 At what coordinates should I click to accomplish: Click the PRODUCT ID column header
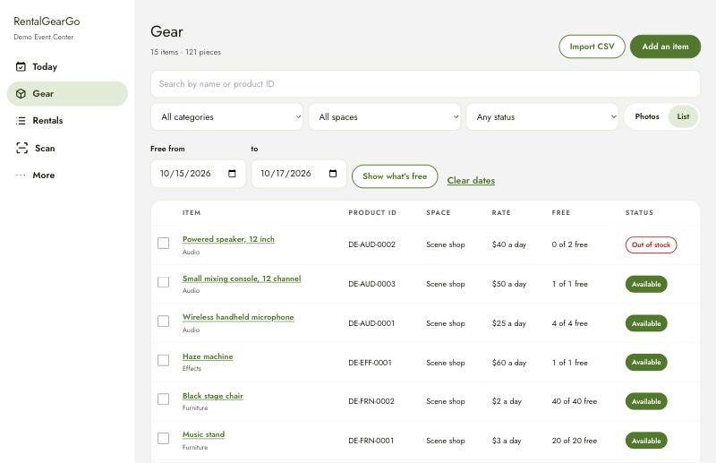click(x=372, y=212)
